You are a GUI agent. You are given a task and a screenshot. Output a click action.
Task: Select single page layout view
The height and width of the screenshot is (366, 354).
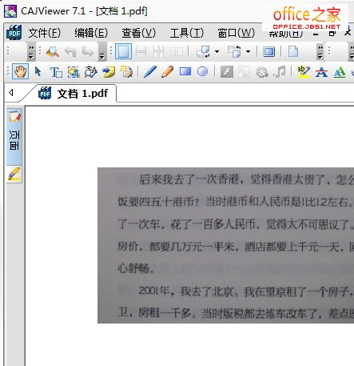click(x=123, y=51)
